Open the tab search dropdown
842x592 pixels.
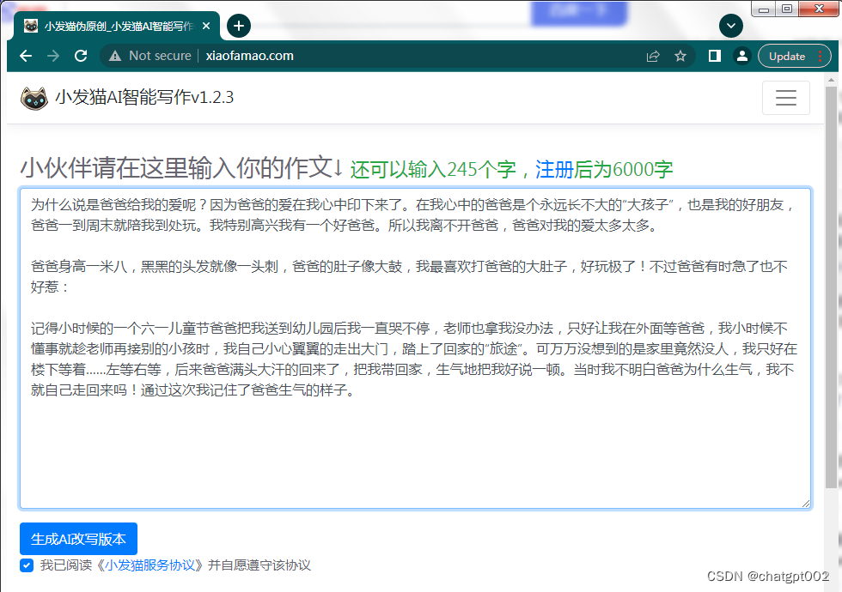coord(731,26)
